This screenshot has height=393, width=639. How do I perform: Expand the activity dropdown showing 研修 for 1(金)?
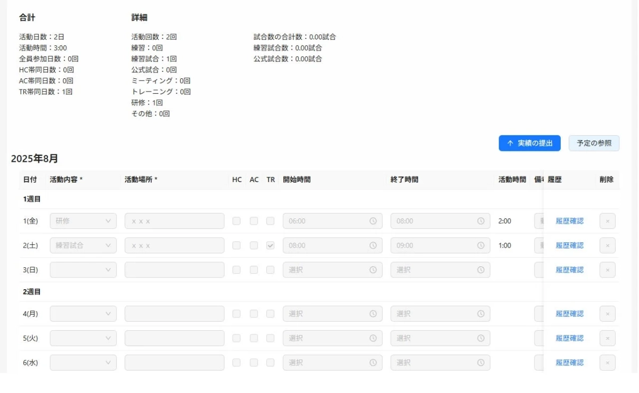83,221
